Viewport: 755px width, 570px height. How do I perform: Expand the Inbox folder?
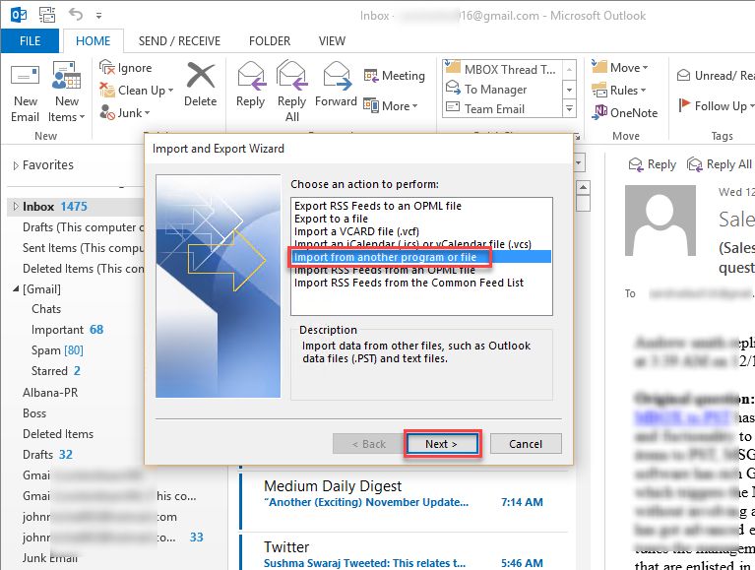(16, 207)
